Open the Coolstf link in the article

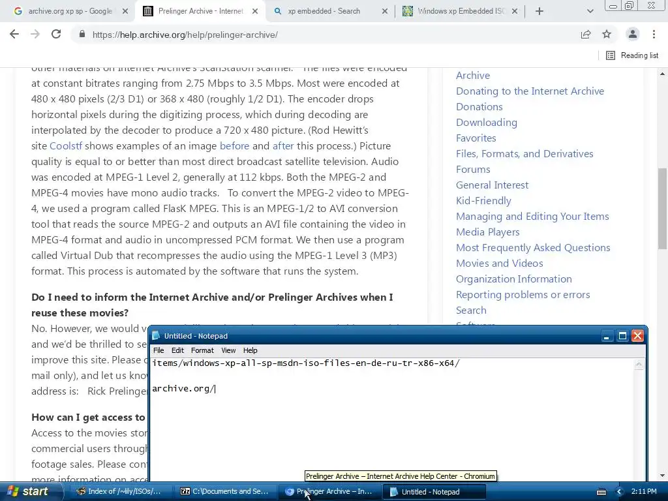click(x=66, y=145)
